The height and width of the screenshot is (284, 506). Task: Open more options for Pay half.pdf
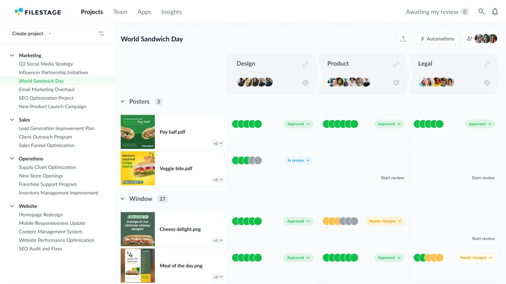click(x=224, y=120)
